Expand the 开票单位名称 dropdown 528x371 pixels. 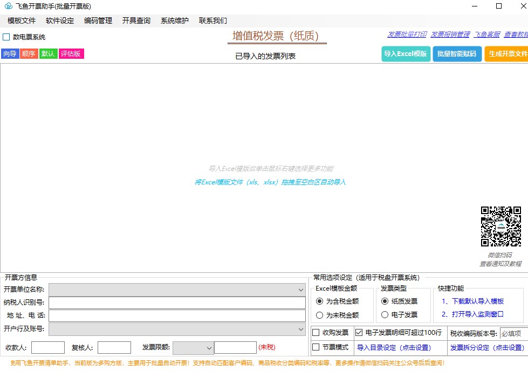click(x=300, y=290)
